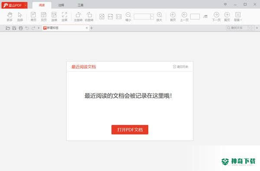
Task: Click 清空历史 clear history link
Action: 180,67
